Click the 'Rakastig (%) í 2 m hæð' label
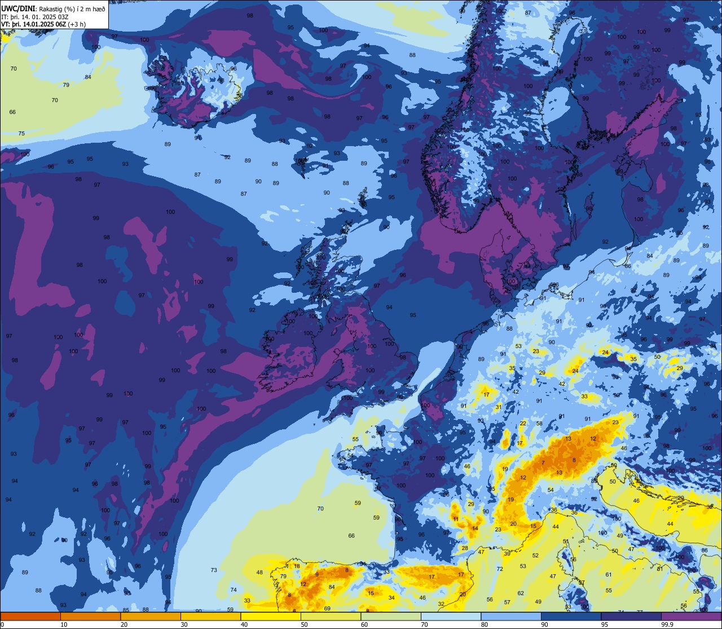Screen dimensions: 722x629 (72, 9)
